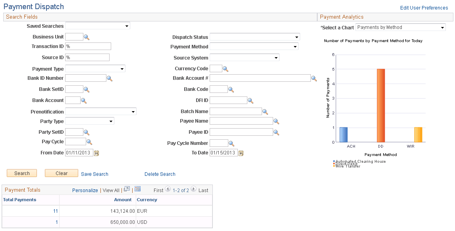Click inside the Transaction ID field
The height and width of the screenshot is (231, 455).
pyautogui.click(x=87, y=46)
